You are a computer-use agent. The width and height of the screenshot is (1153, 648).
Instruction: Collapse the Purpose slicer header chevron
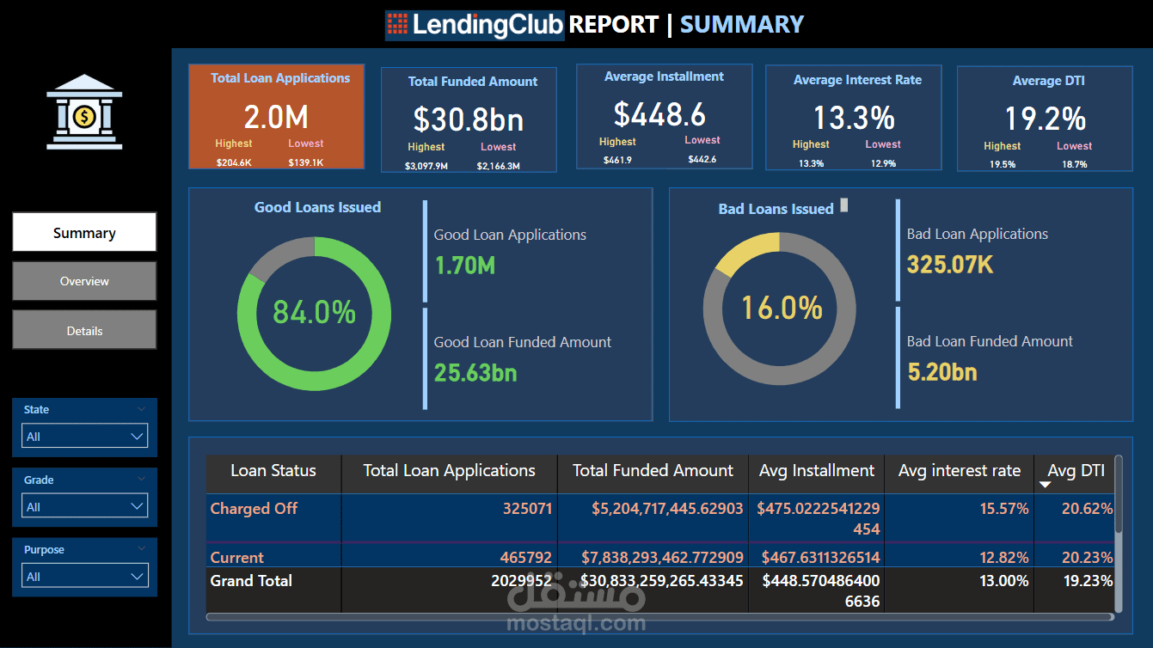click(141, 548)
